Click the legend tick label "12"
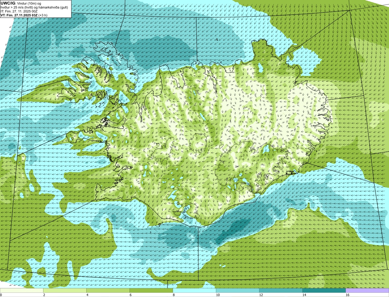 (261, 295)
